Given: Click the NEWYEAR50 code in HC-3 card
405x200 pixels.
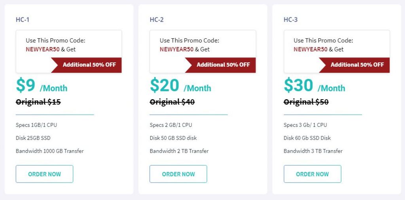Looking at the screenshot, I should 310,49.
